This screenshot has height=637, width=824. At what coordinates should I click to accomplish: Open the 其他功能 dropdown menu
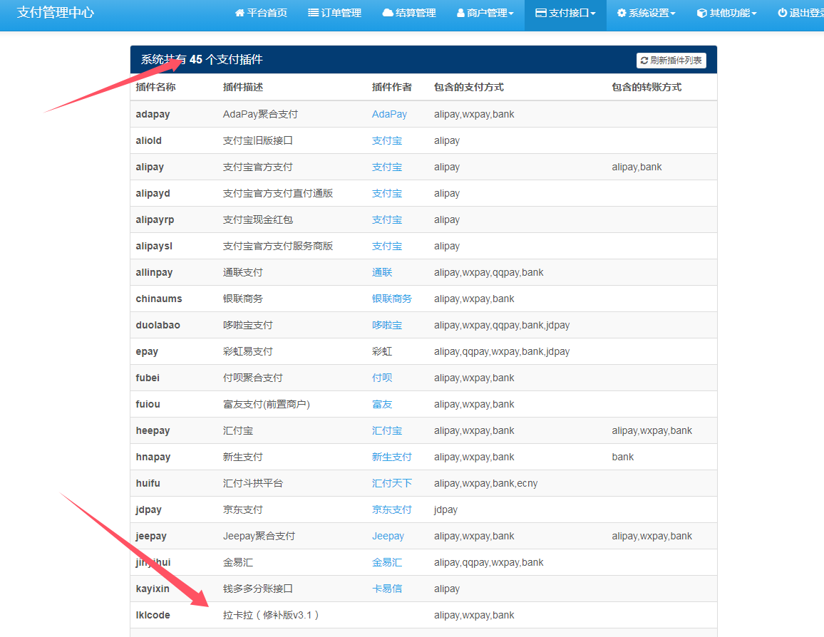click(x=726, y=12)
